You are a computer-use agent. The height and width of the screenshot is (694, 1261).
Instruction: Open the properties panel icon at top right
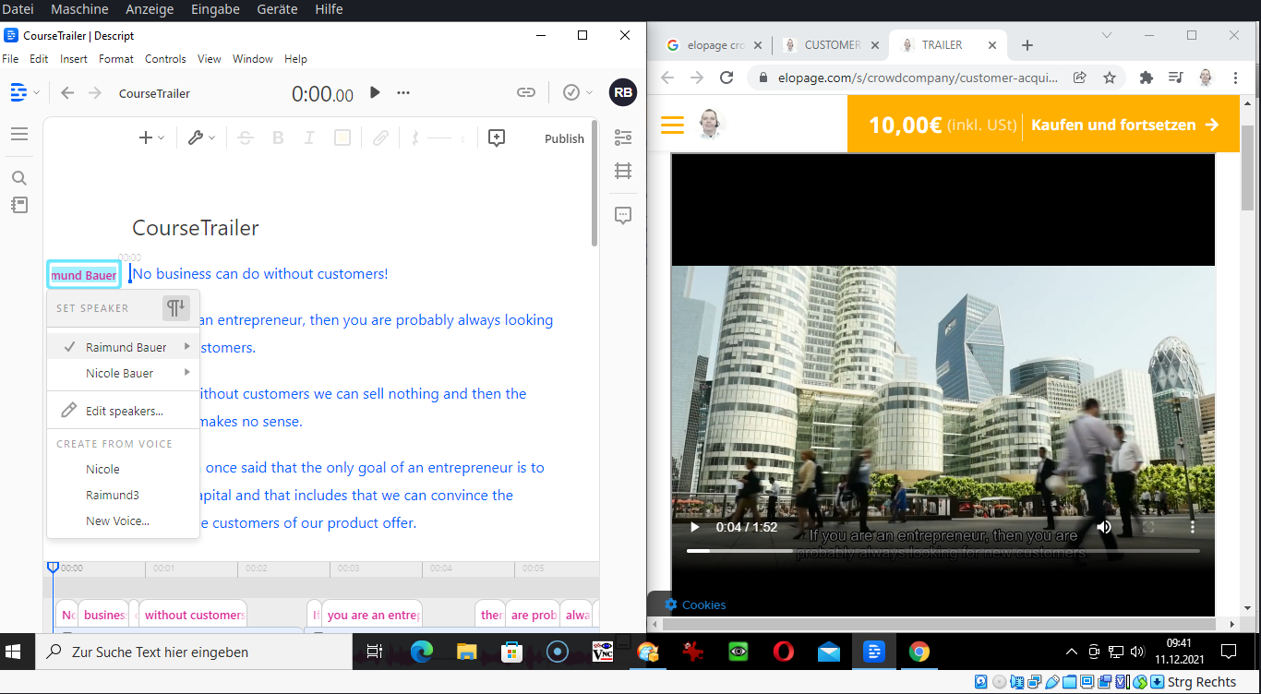pyautogui.click(x=623, y=136)
